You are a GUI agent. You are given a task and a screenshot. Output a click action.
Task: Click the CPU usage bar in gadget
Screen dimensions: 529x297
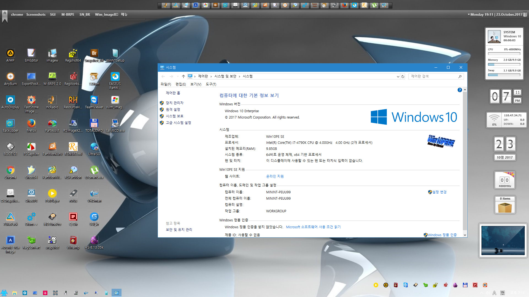click(x=504, y=54)
